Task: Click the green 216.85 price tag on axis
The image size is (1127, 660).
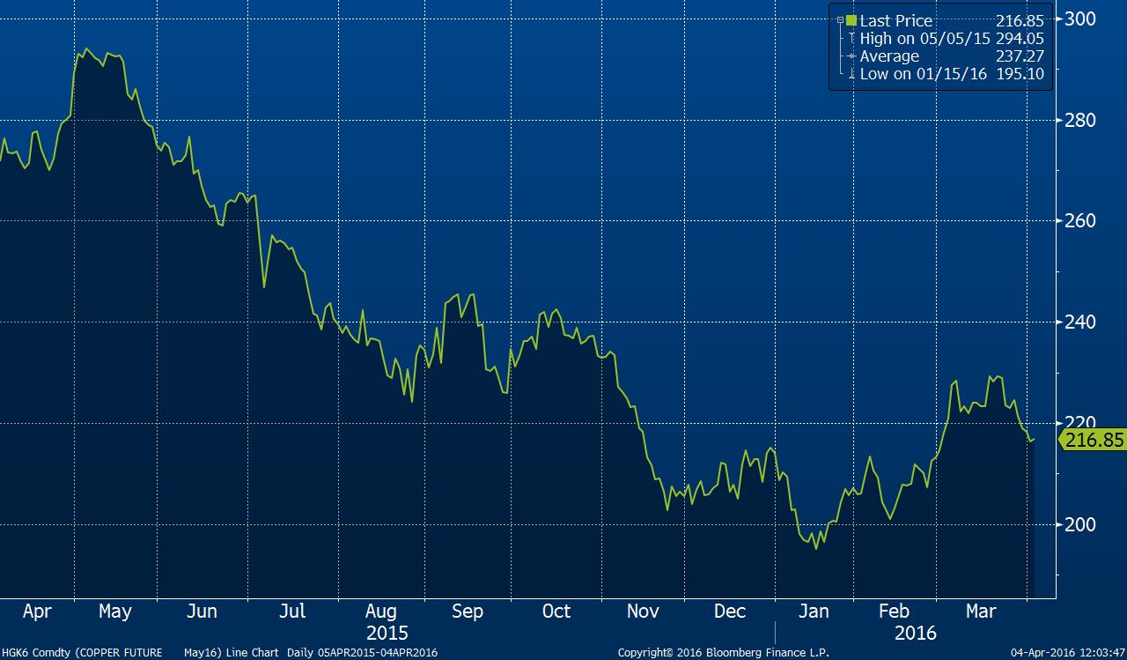Action: tap(1092, 441)
